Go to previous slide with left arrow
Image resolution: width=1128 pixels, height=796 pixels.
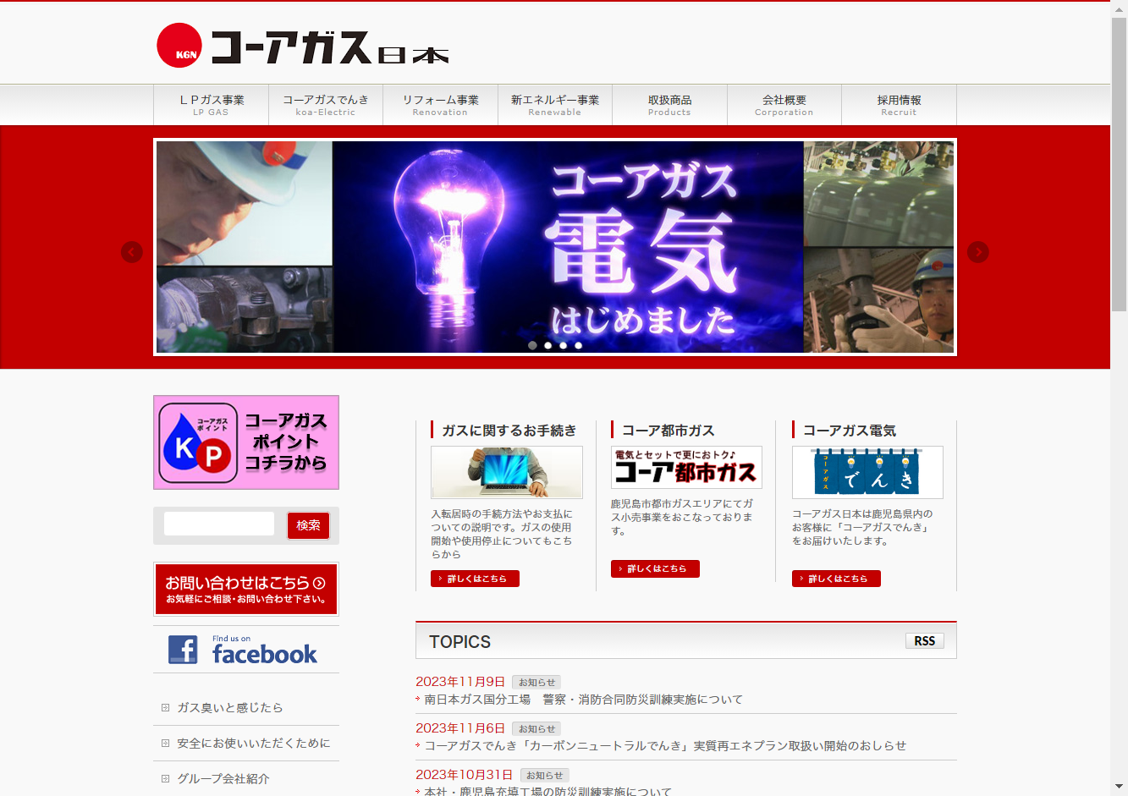pos(132,252)
